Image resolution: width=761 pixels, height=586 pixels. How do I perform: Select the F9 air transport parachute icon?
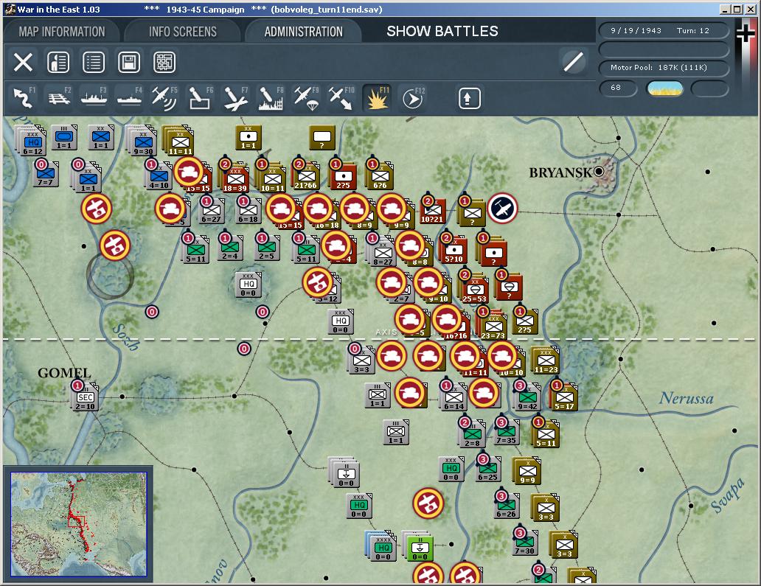tap(307, 98)
